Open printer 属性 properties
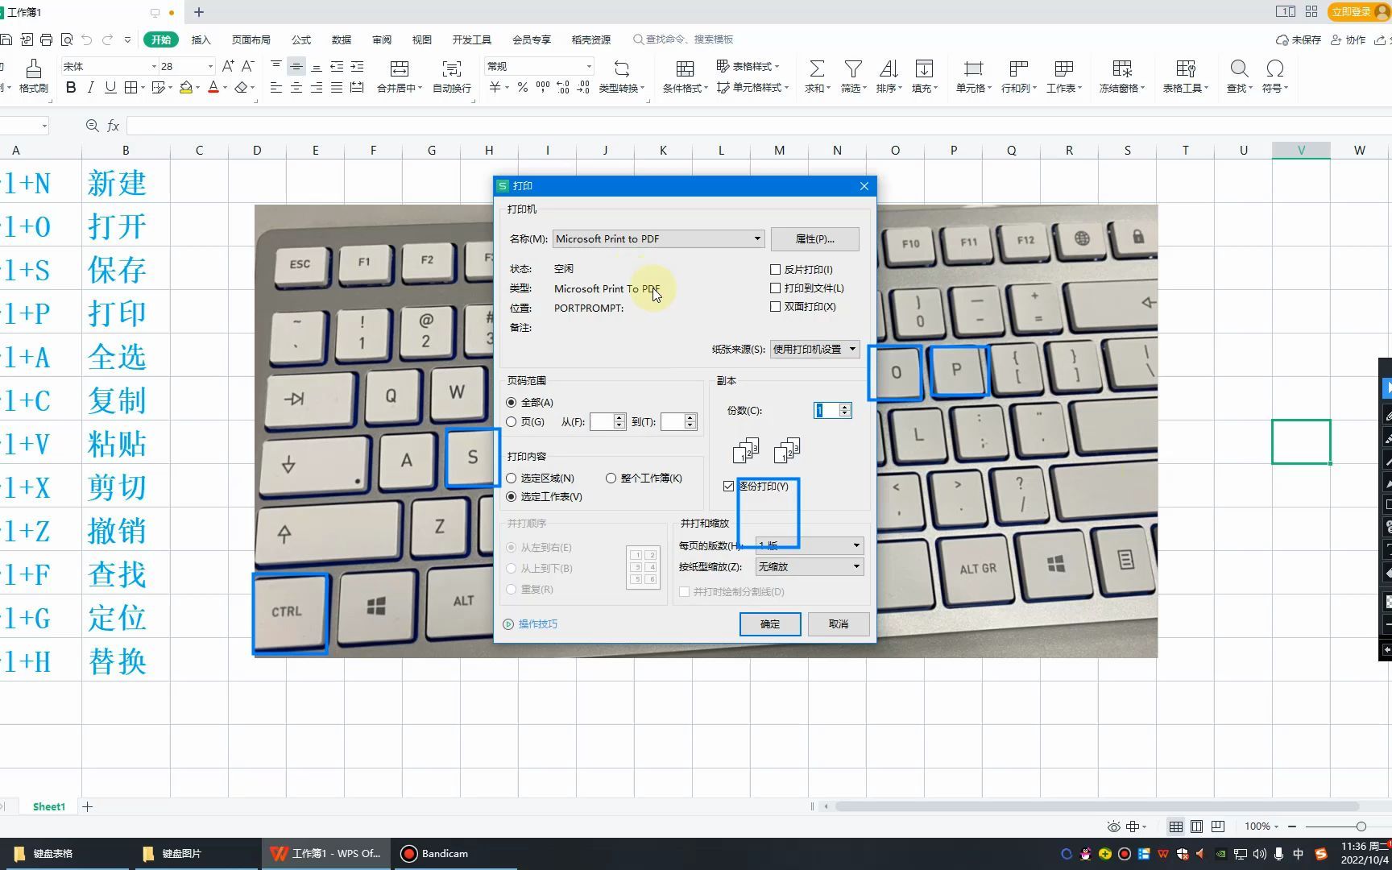This screenshot has height=870, width=1392. 814,238
